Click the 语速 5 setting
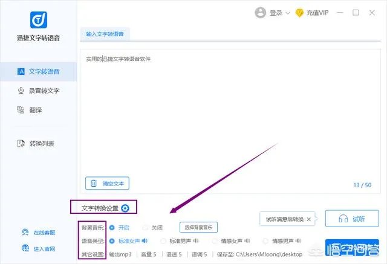Screen dimensions: 387x264 174,254
